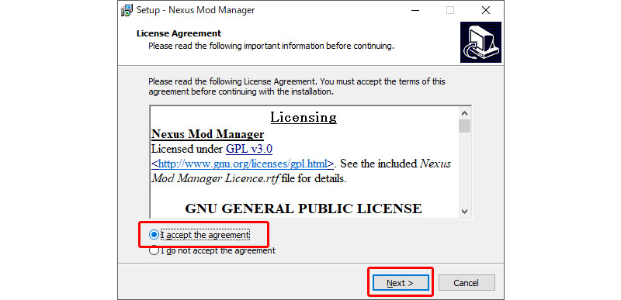Click the computer installer logo image
Image resolution: width=621 pixels, height=300 pixels.
[480, 43]
